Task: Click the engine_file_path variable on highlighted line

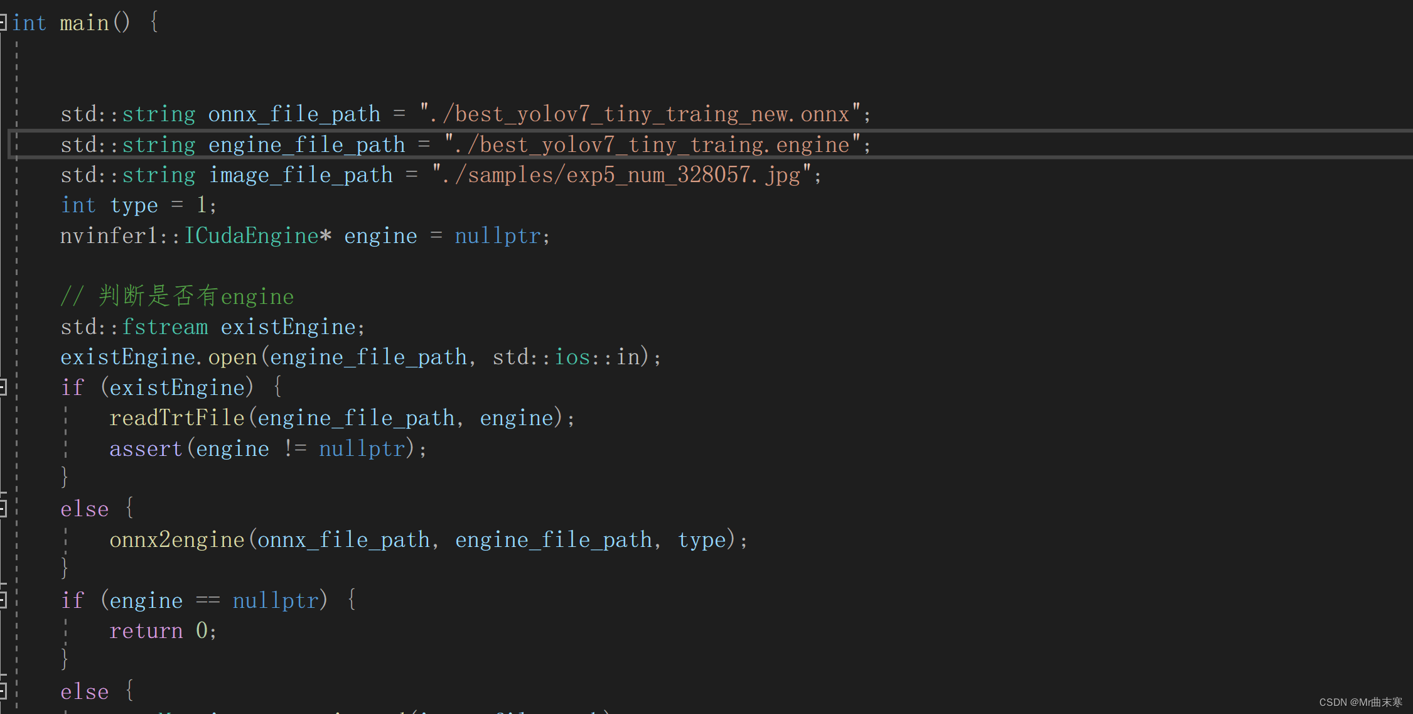Action: click(306, 145)
